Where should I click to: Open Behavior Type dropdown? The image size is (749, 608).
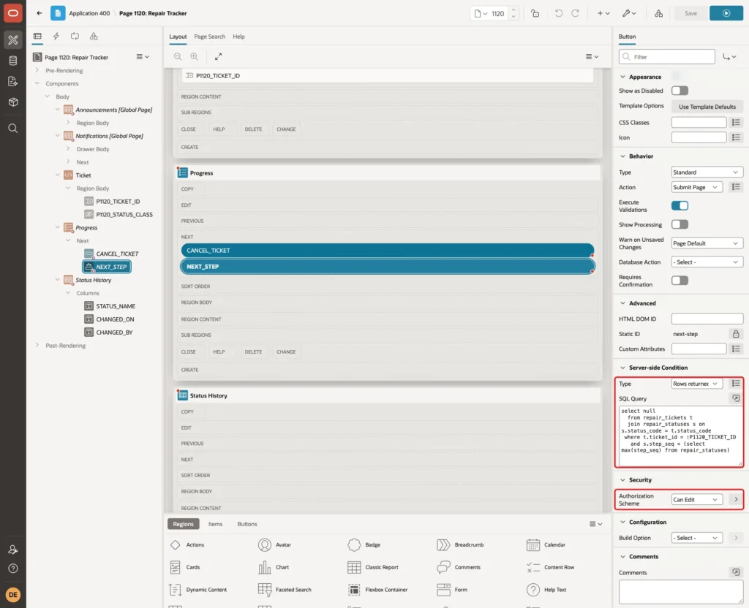click(707, 172)
